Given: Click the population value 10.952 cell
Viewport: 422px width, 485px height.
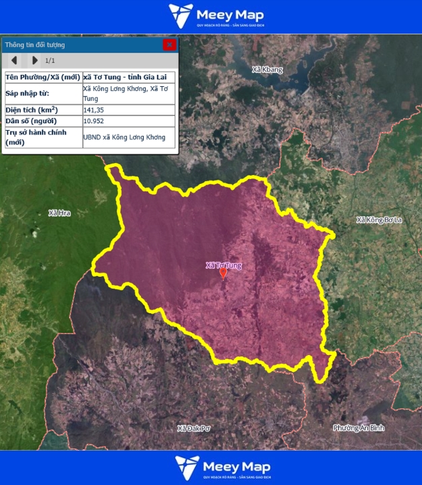Looking at the screenshot, I should [x=129, y=121].
